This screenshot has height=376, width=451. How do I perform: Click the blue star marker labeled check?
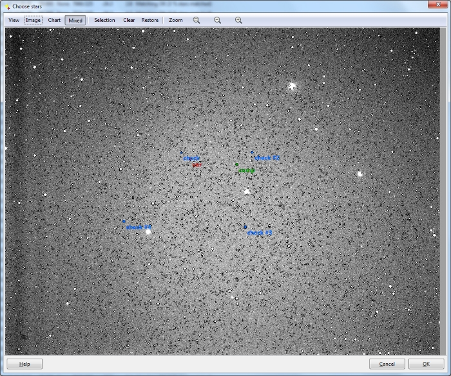pyautogui.click(x=182, y=153)
